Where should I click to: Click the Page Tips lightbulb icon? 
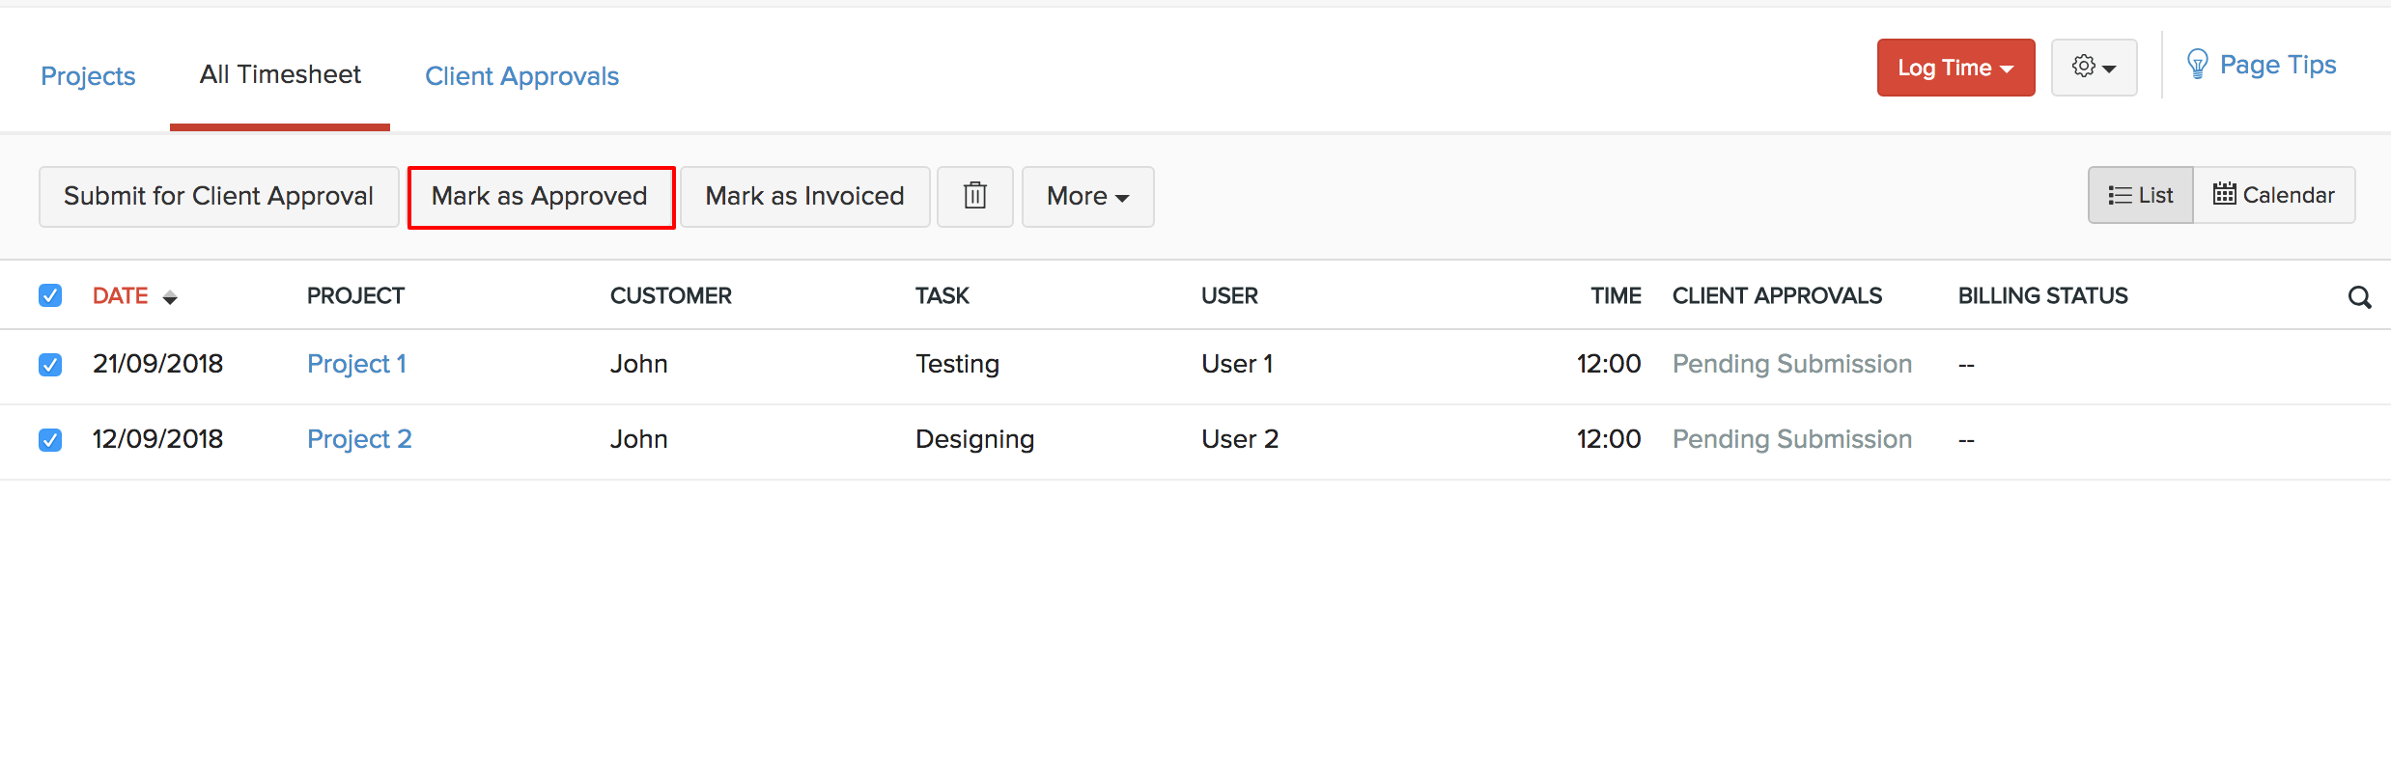coord(2197,65)
